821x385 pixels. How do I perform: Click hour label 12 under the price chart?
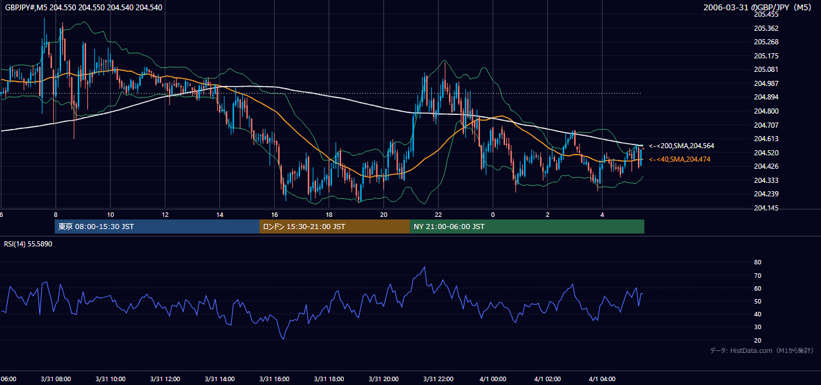(165, 214)
